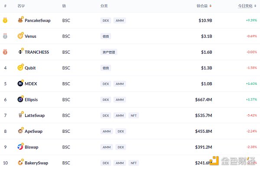Select the 分类 column header
This screenshot has height=170, width=260.
(x=104, y=6)
